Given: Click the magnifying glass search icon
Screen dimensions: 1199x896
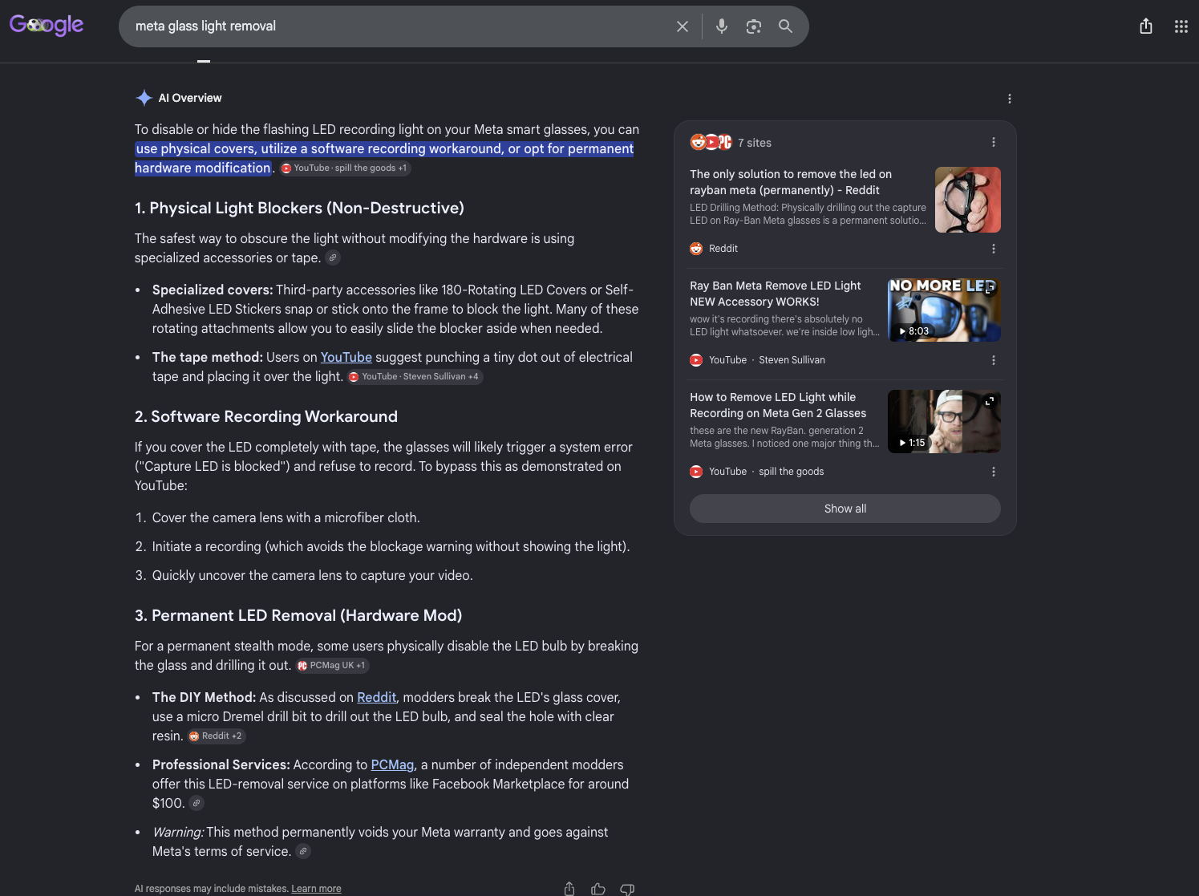Looking at the screenshot, I should pos(786,26).
